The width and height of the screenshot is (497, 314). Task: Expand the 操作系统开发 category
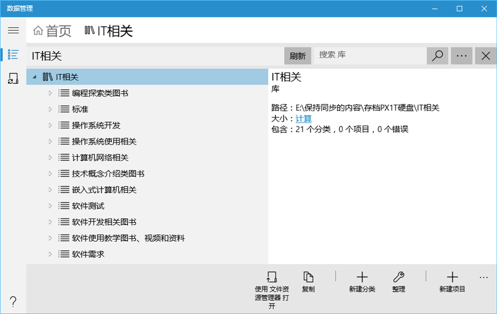point(50,125)
